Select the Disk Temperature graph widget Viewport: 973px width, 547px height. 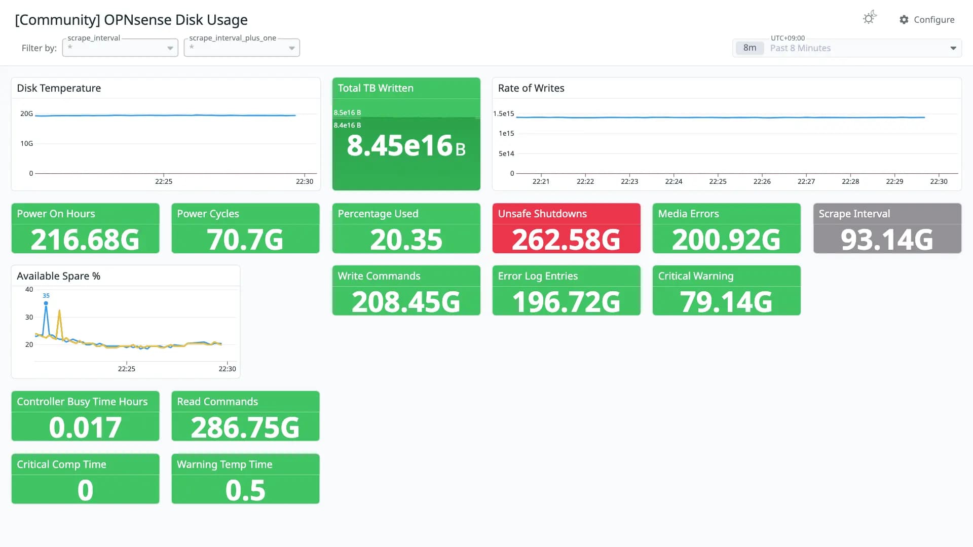pos(166,134)
